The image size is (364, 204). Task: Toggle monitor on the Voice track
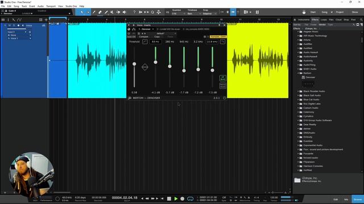coord(23,25)
